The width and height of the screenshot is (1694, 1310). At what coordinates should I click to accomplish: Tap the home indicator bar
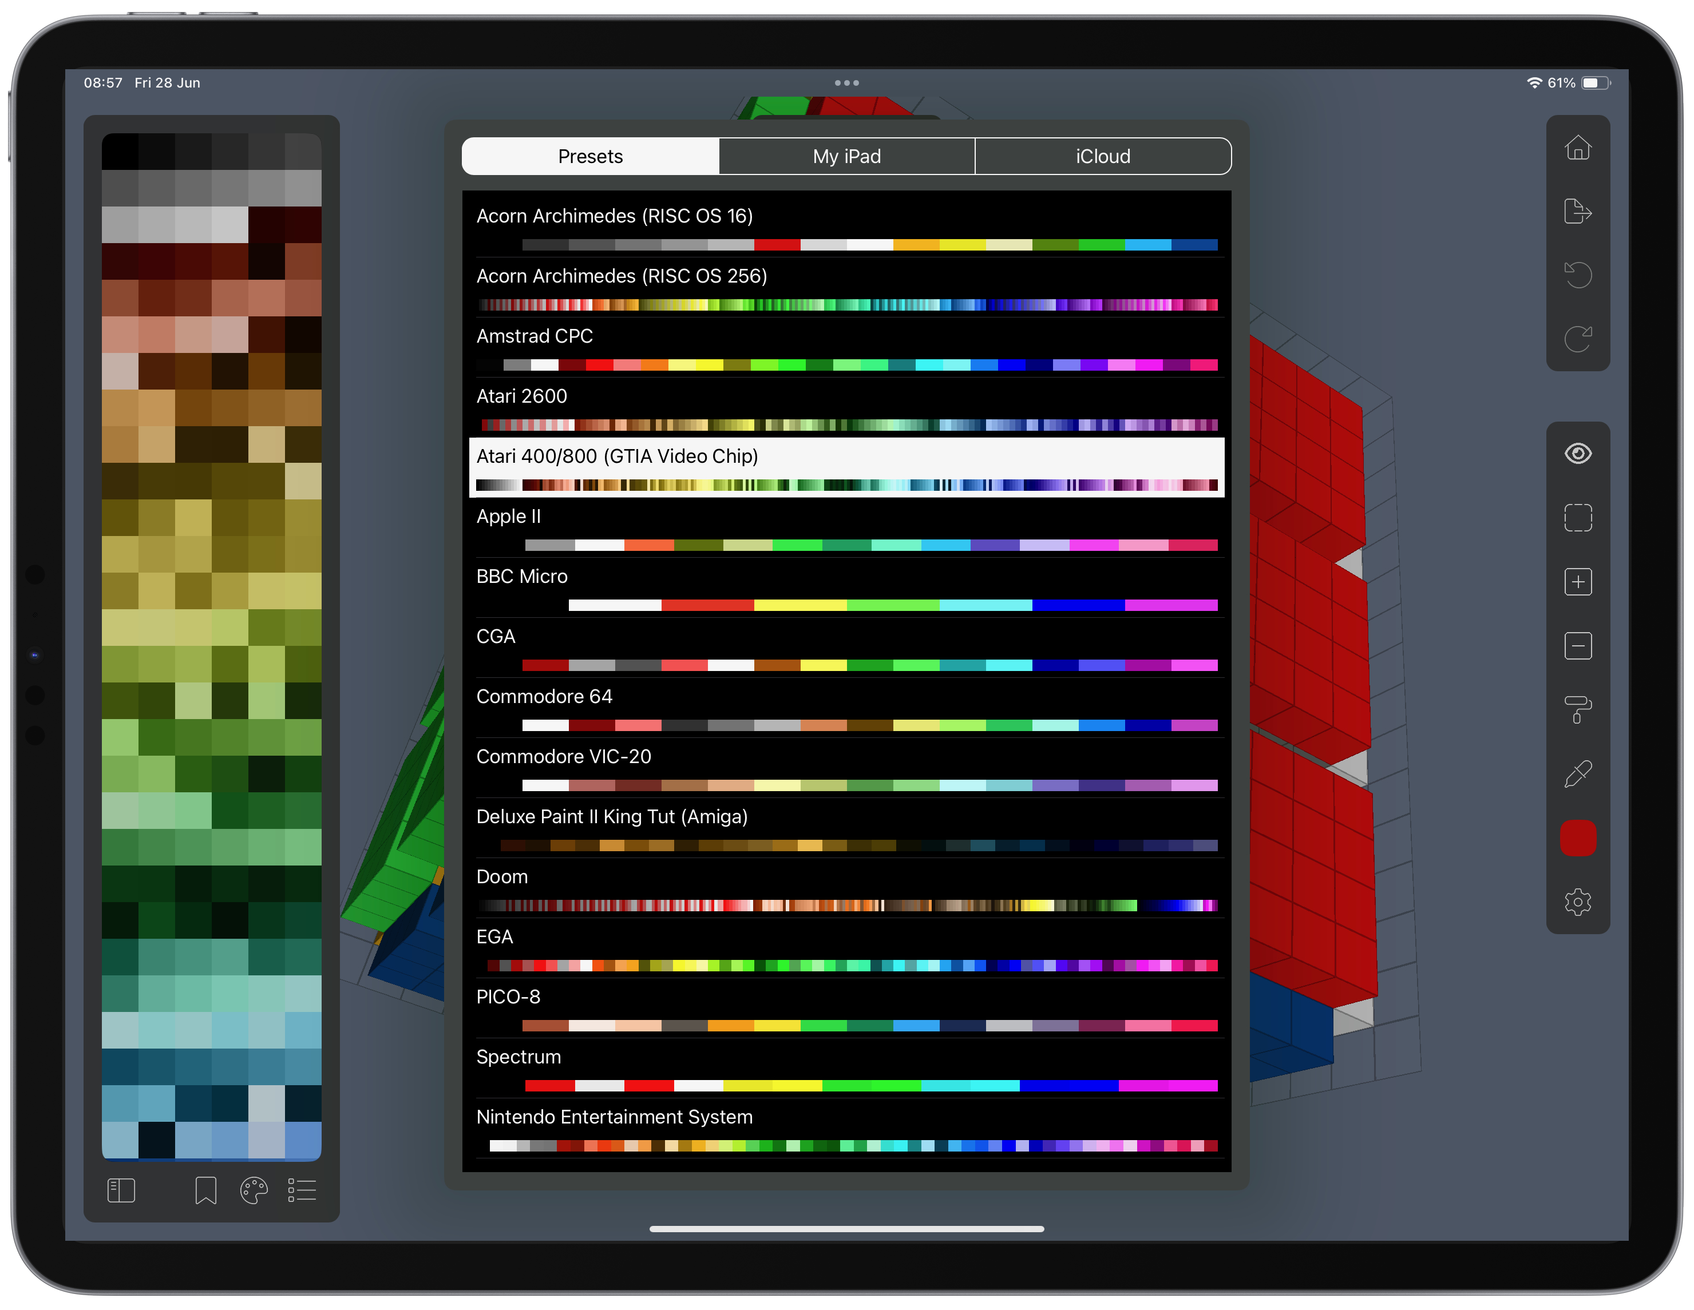coord(846,1229)
